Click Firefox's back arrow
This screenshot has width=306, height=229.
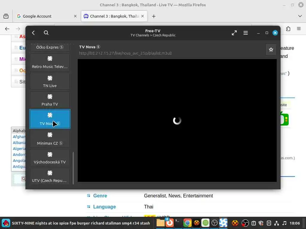pos(7,29)
